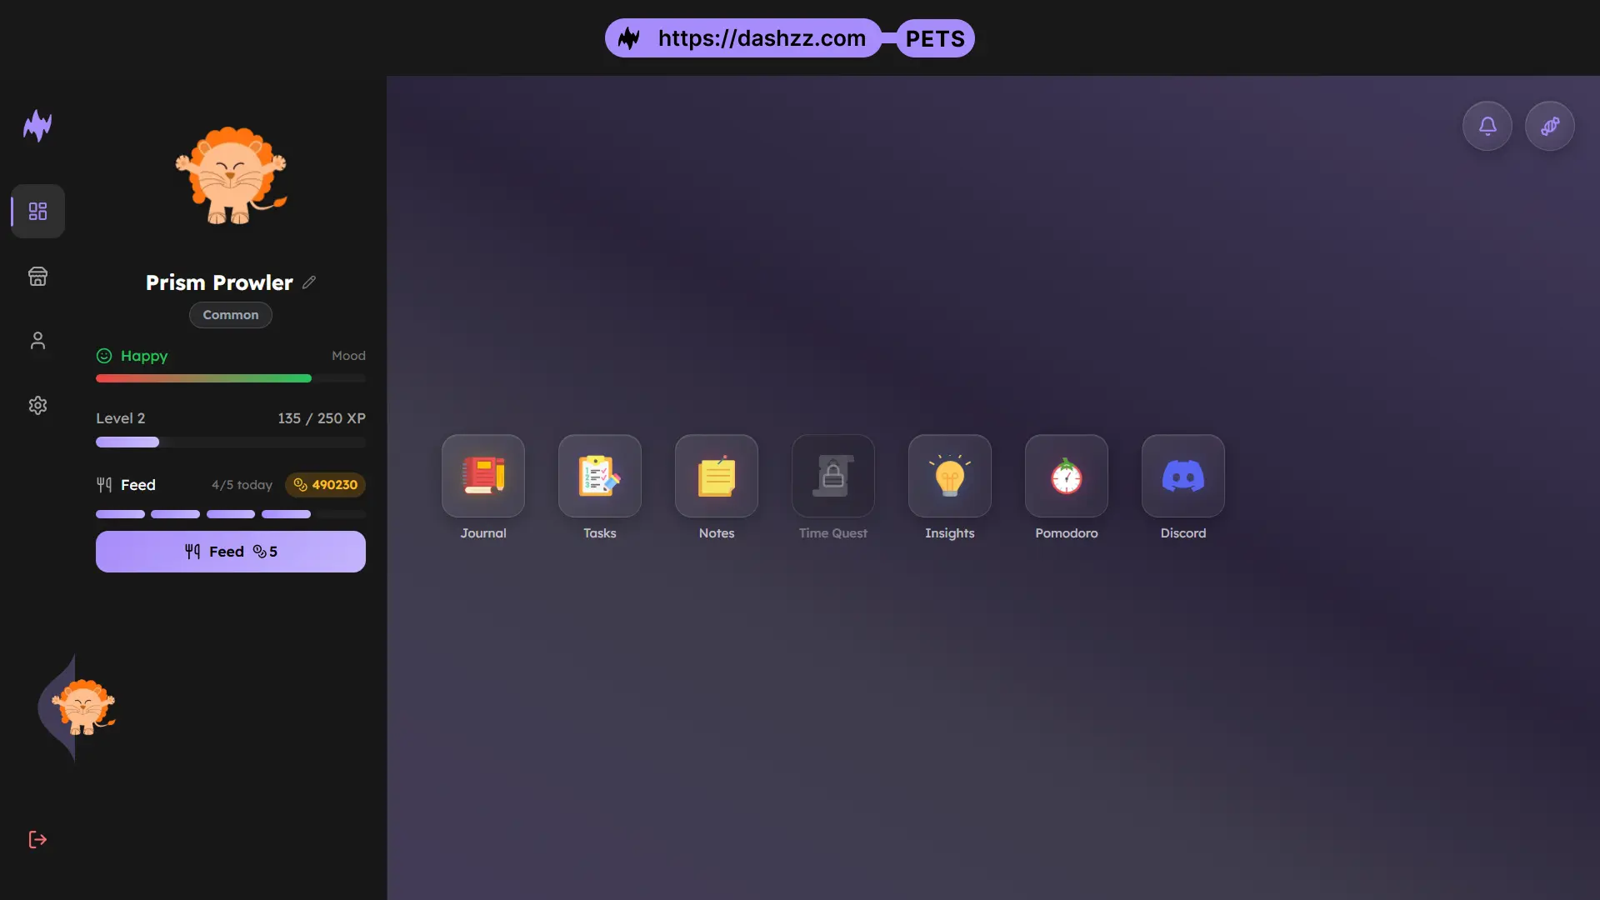Open the Discord icon
The width and height of the screenshot is (1600, 900).
(x=1183, y=476)
